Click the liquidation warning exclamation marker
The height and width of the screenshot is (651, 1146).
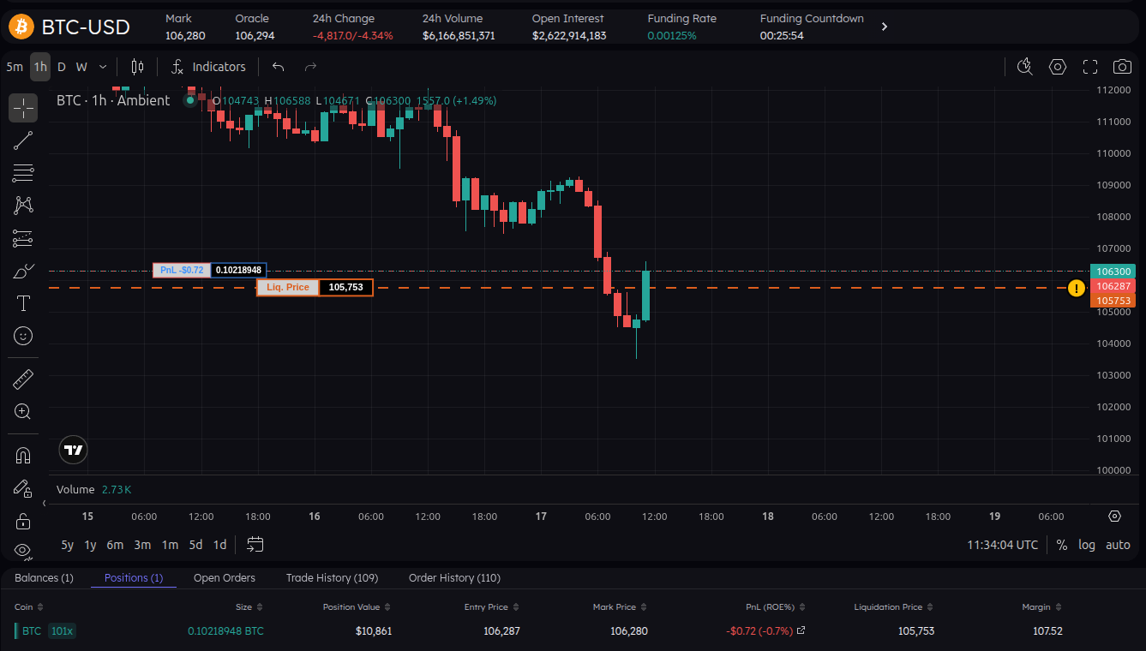1077,289
